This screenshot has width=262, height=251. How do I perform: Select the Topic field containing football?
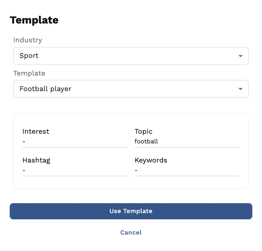(x=187, y=142)
